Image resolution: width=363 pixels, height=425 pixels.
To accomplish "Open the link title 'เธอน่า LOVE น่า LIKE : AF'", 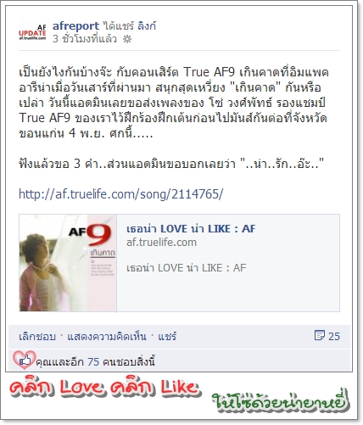I will click(191, 229).
